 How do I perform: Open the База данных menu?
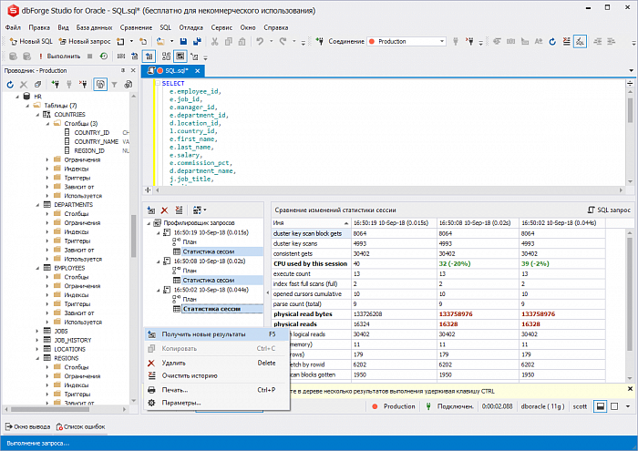coord(94,27)
